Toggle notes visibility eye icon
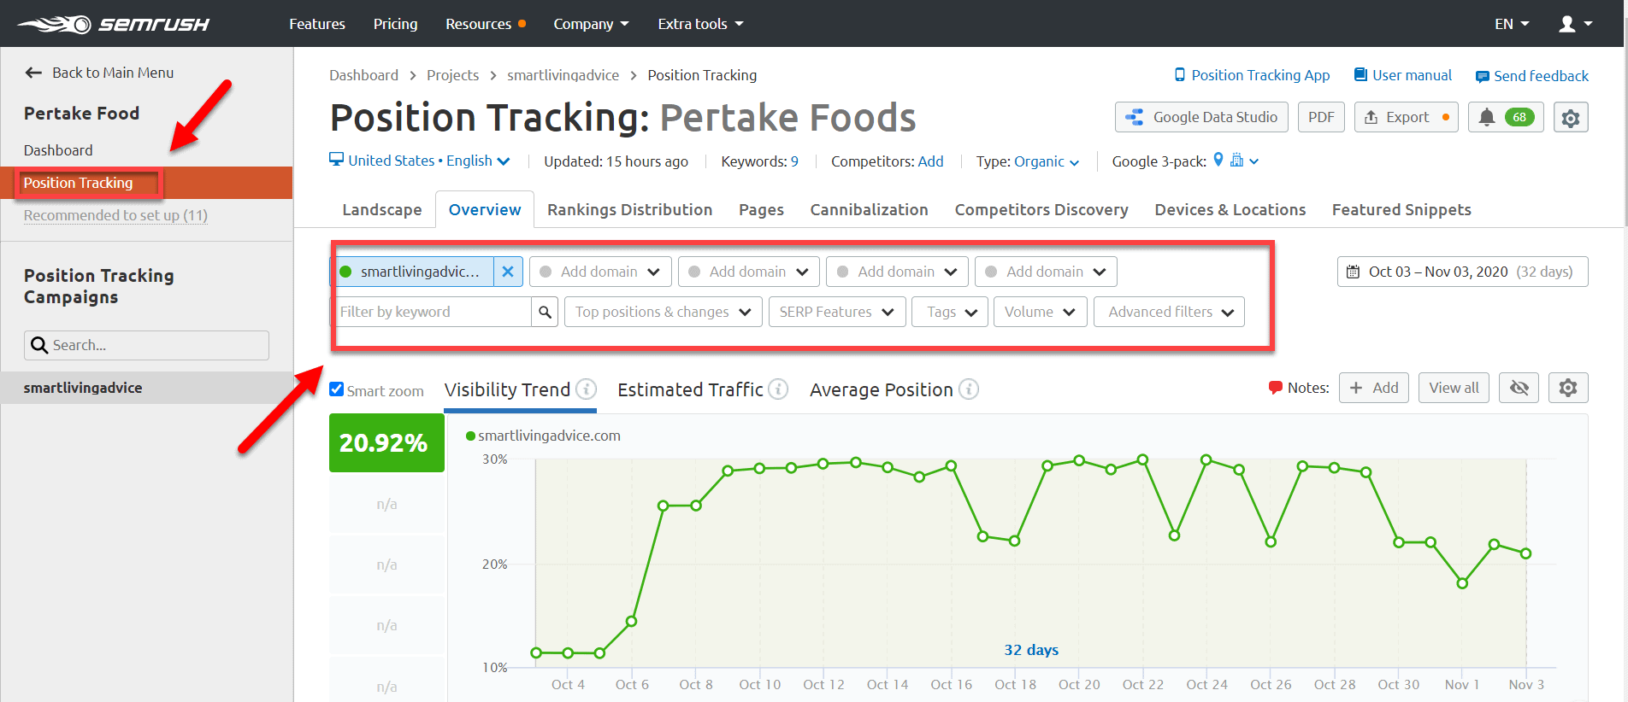1628x702 pixels. (1519, 388)
